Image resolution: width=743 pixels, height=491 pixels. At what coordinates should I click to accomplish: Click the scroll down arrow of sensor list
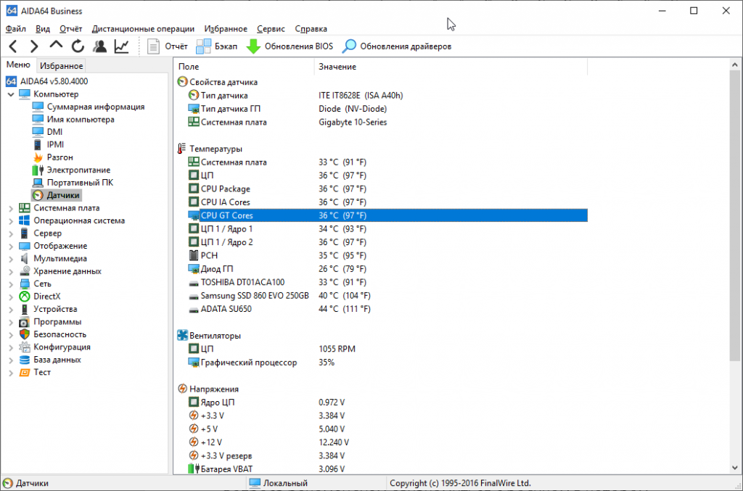pyautogui.click(x=734, y=468)
